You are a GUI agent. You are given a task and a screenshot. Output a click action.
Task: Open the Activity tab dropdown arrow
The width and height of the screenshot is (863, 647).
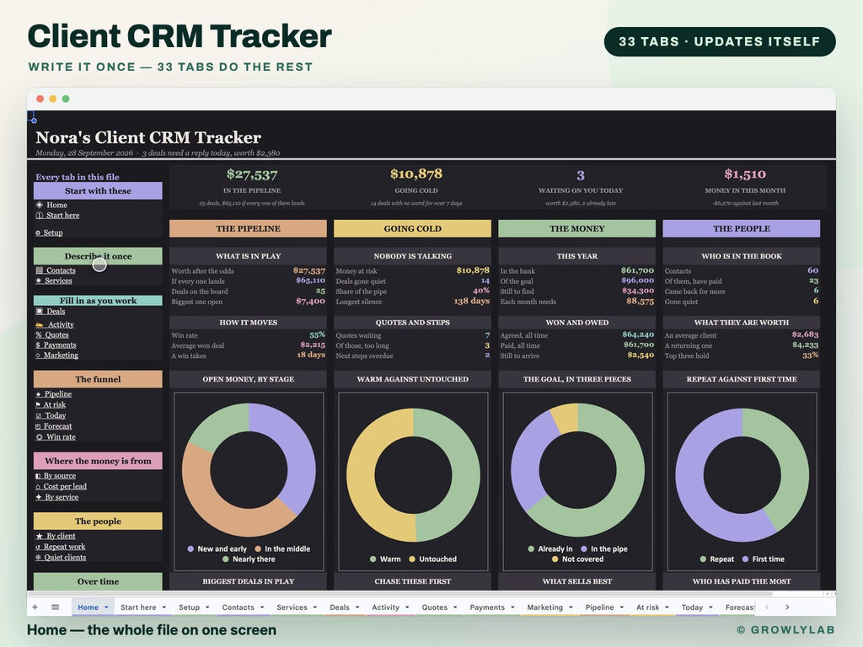click(407, 607)
